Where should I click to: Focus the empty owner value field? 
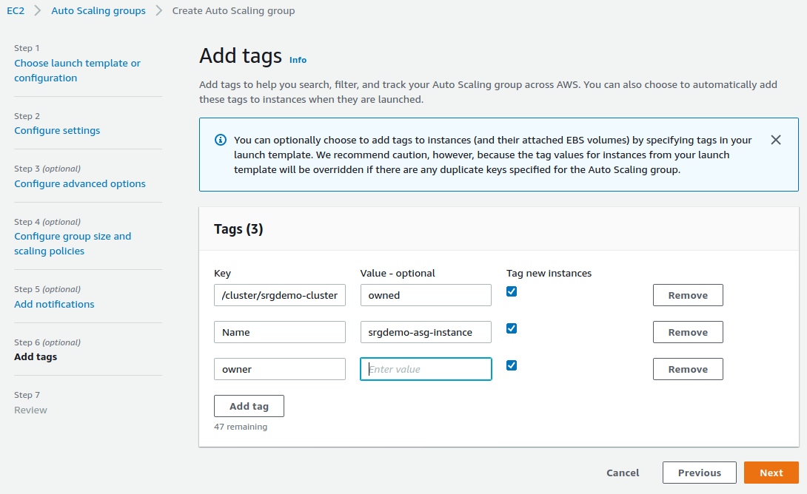[426, 369]
